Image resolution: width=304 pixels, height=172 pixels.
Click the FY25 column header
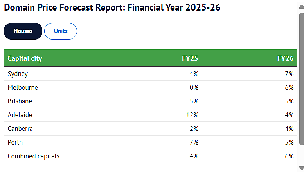click(190, 58)
